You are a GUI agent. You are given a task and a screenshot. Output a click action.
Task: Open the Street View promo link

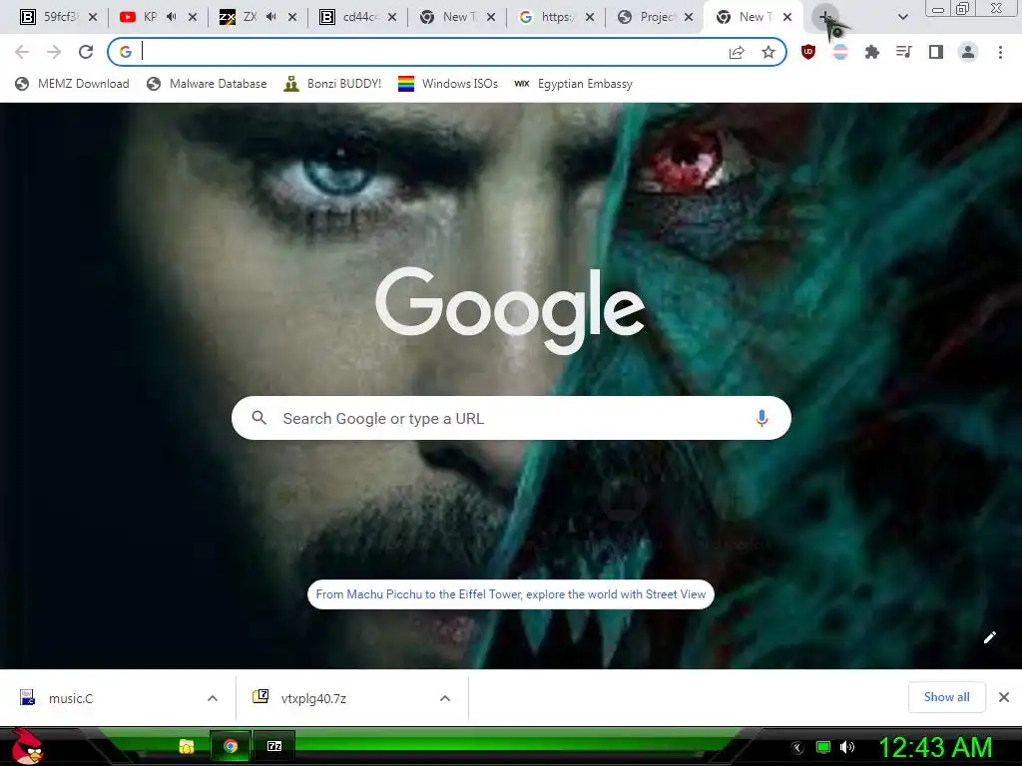(511, 594)
